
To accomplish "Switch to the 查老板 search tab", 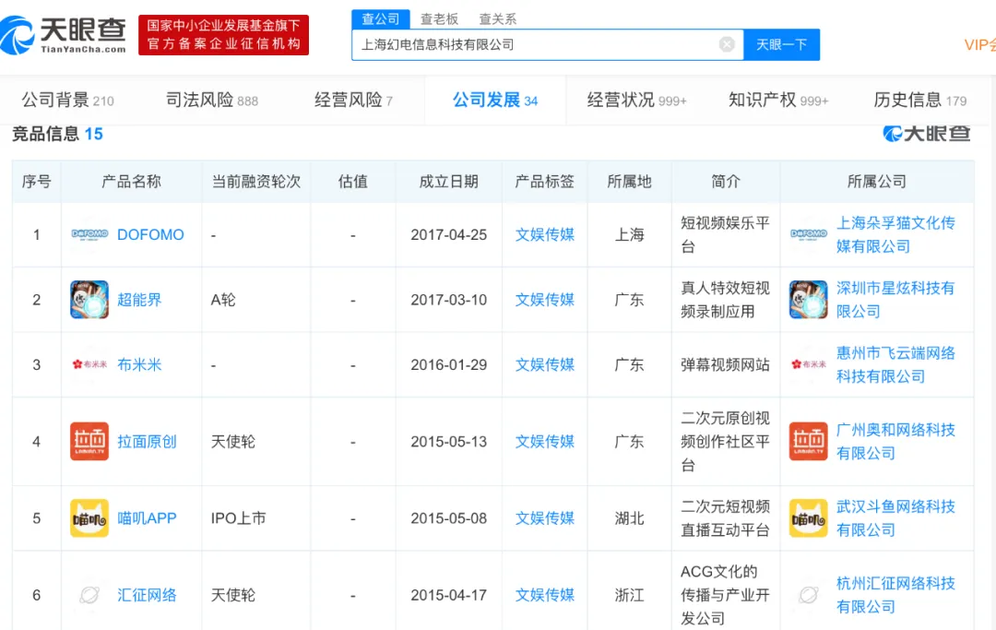I will [439, 19].
